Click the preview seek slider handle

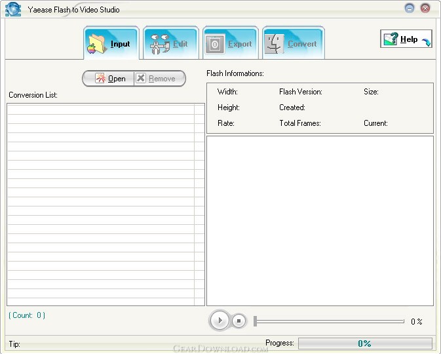coord(256,321)
